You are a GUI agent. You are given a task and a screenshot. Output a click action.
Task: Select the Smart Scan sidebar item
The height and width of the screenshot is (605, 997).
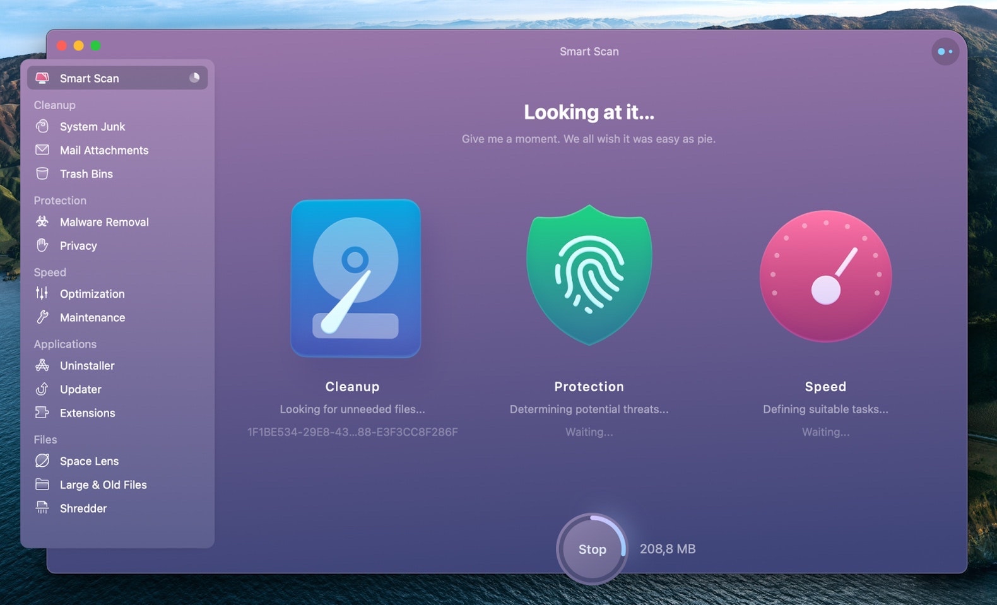[89, 78]
